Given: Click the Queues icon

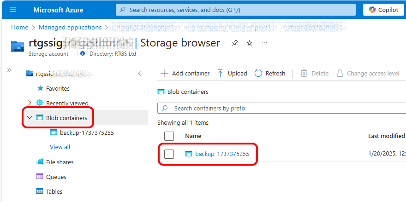Looking at the screenshot, I should (40, 177).
